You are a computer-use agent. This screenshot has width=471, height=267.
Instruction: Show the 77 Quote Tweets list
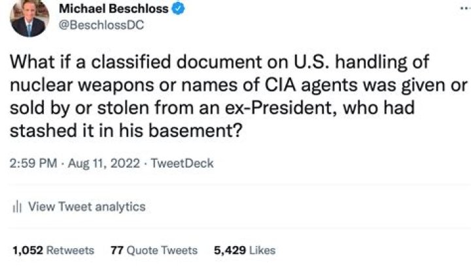coord(154,250)
